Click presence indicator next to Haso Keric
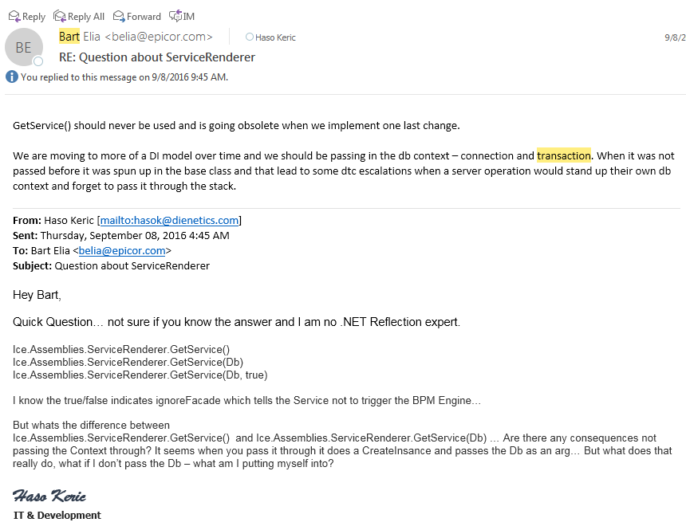The height and width of the screenshot is (526, 686). click(250, 37)
